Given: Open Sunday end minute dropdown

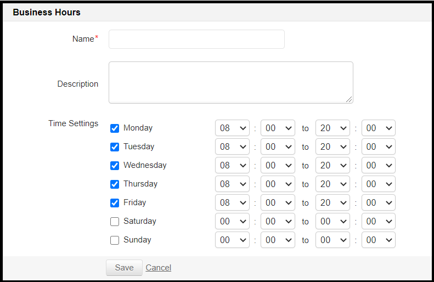Looking at the screenshot, I should tap(379, 240).
